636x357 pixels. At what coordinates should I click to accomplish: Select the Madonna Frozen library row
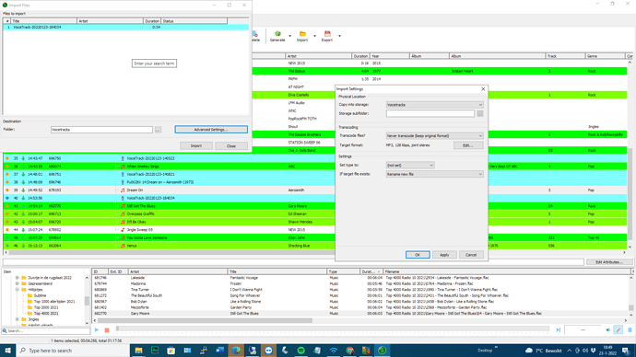[x=361, y=283]
